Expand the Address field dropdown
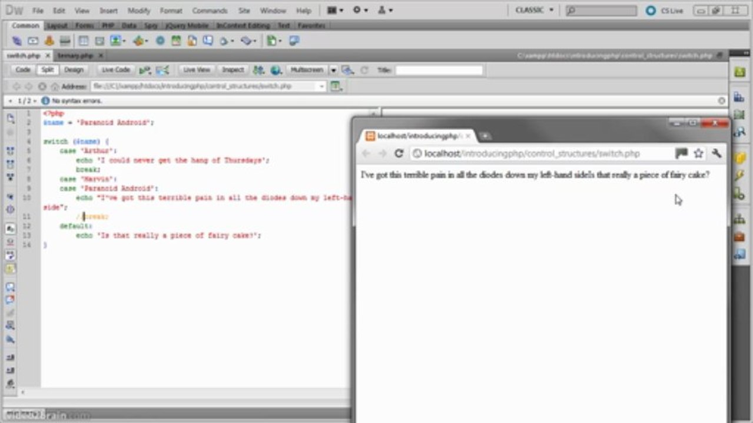Image resolution: width=753 pixels, height=423 pixels. click(x=321, y=86)
